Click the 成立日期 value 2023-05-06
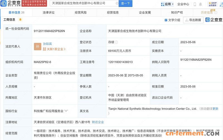Viewport: 223px width, 140px height. pos(188,42)
